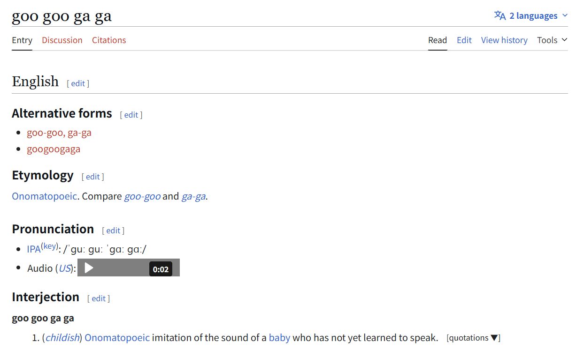Image resolution: width=576 pixels, height=349 pixels.
Task: Click the translate languages icon
Action: tap(500, 15)
